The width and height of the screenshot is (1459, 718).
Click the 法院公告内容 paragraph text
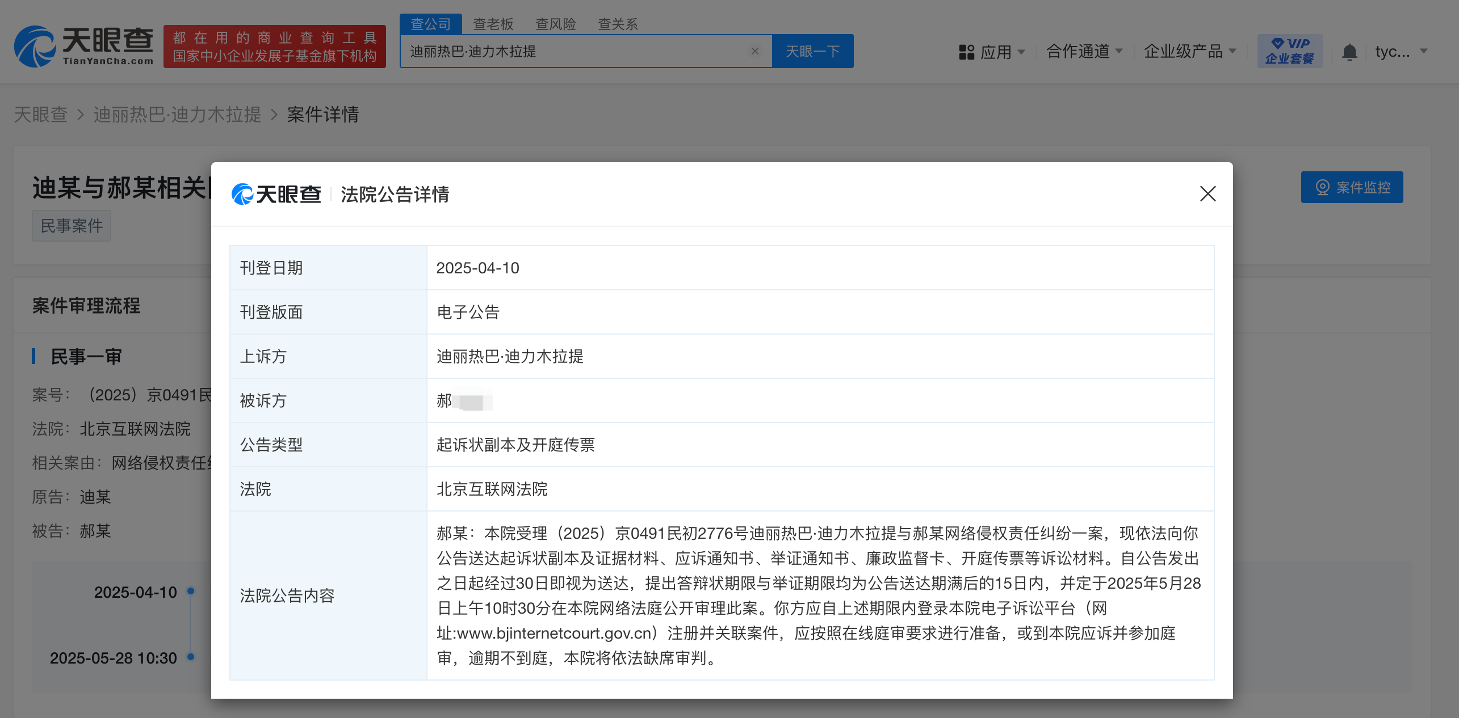pos(818,595)
